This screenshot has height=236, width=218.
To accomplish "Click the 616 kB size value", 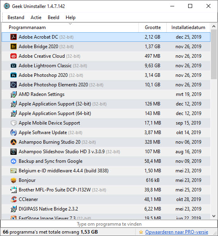I will coord(152,180).
